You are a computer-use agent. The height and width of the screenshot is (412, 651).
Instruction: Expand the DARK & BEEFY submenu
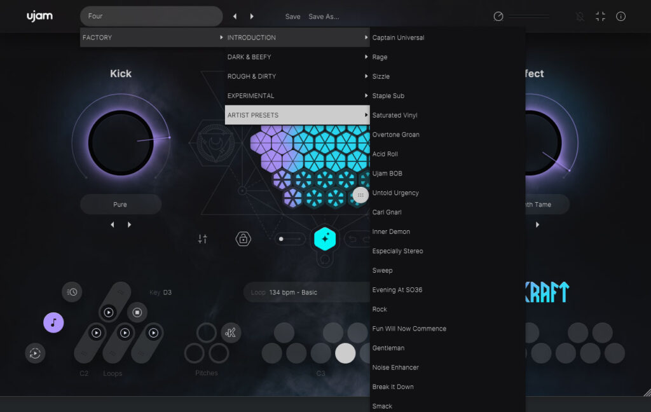(298, 57)
